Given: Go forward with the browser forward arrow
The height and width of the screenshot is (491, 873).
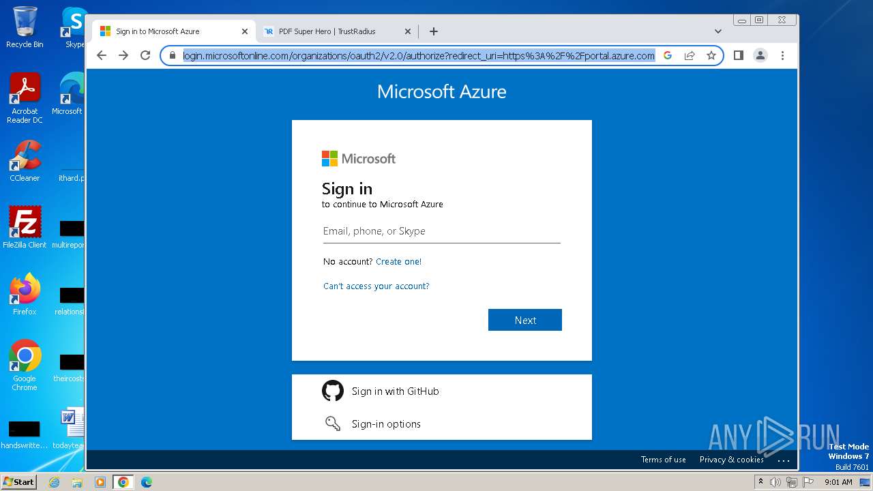Looking at the screenshot, I should [123, 55].
